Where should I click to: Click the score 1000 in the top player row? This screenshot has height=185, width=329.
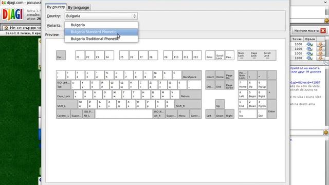pyautogui.click(x=298, y=44)
